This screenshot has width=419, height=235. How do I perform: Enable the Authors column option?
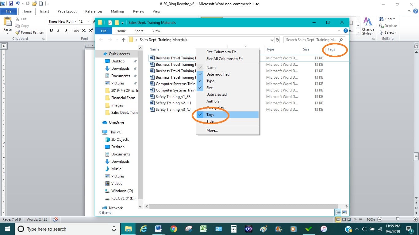(213, 101)
